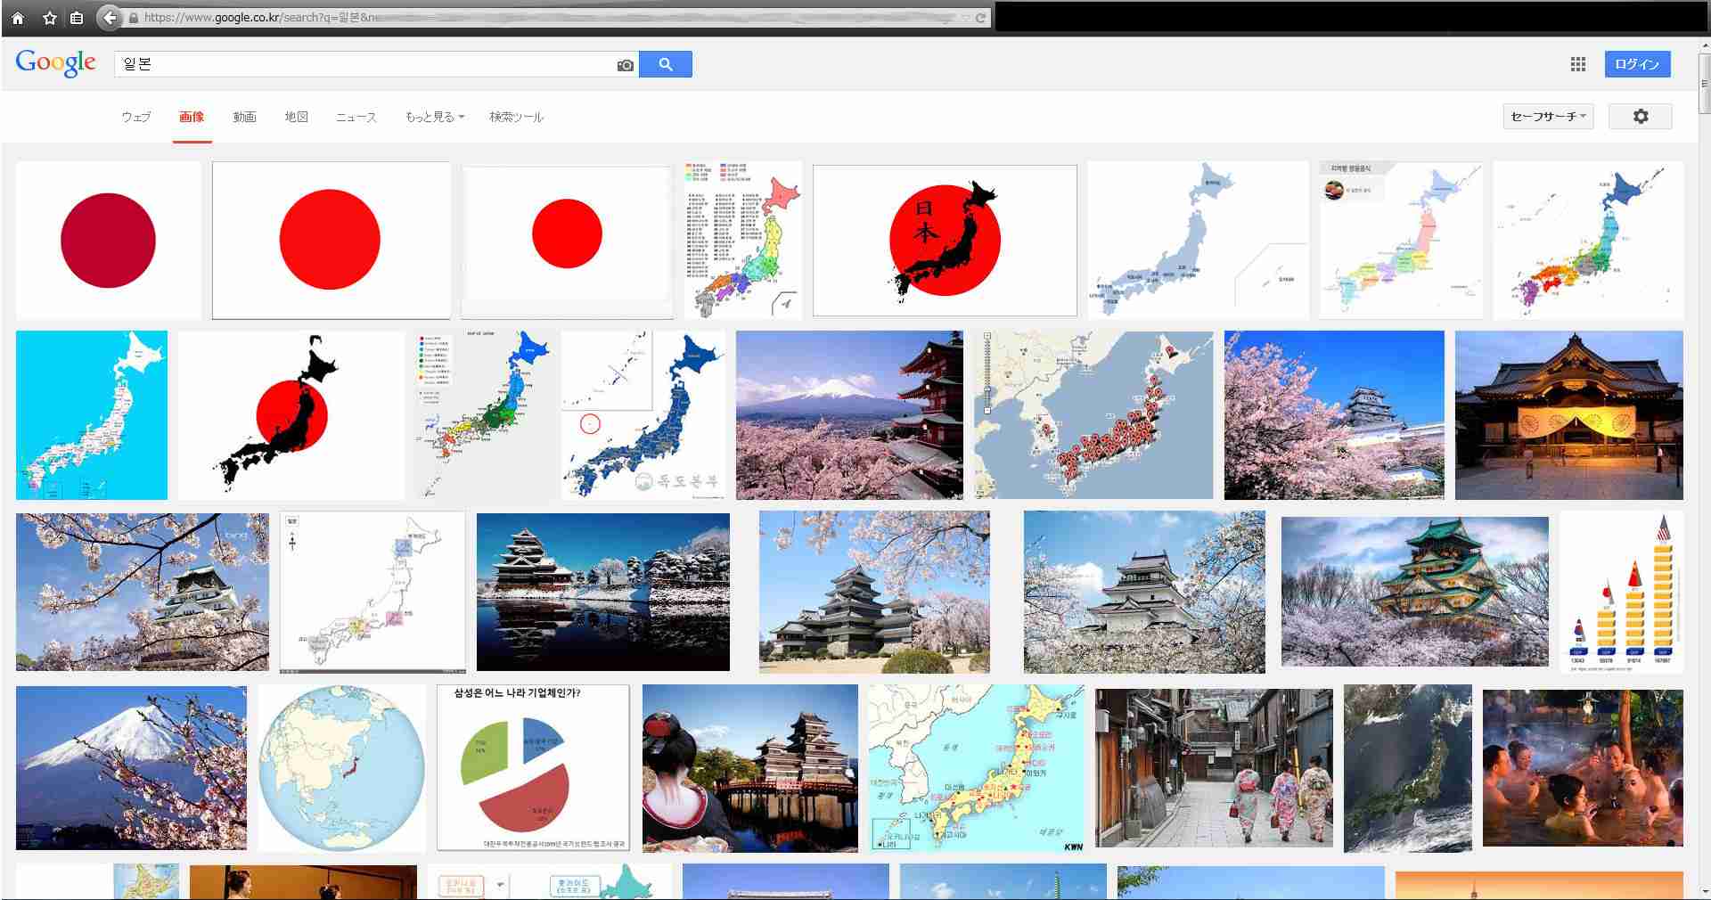Screen dimensions: 1711x900
Task: Click the blue magnifier search button
Action: click(x=666, y=64)
